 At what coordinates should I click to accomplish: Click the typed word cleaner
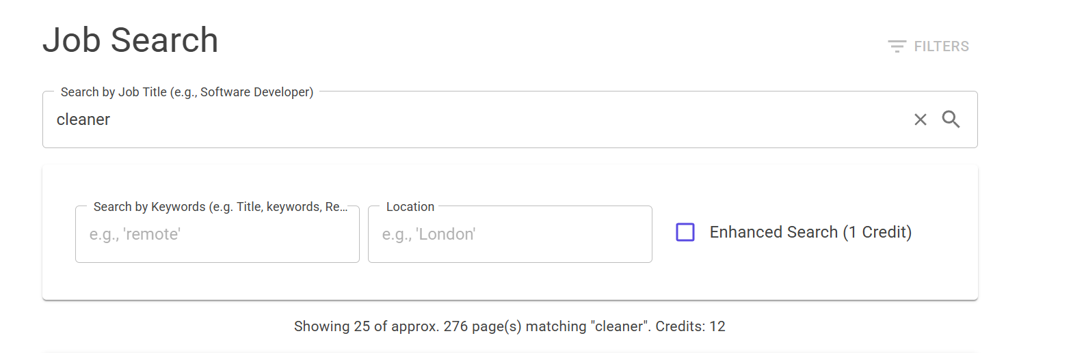pyautogui.click(x=83, y=119)
